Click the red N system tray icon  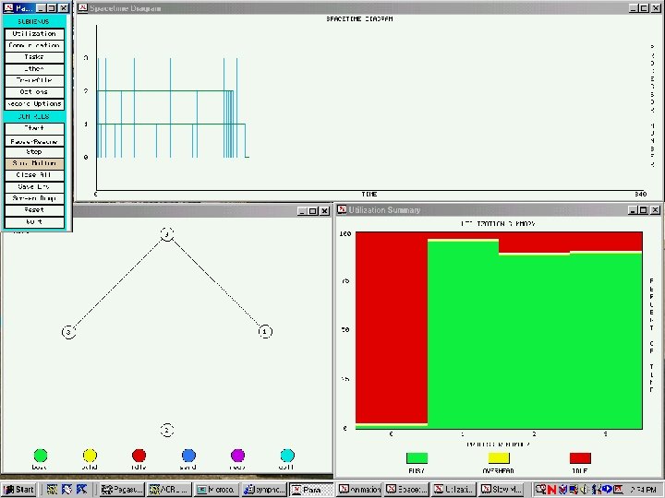coord(551,490)
